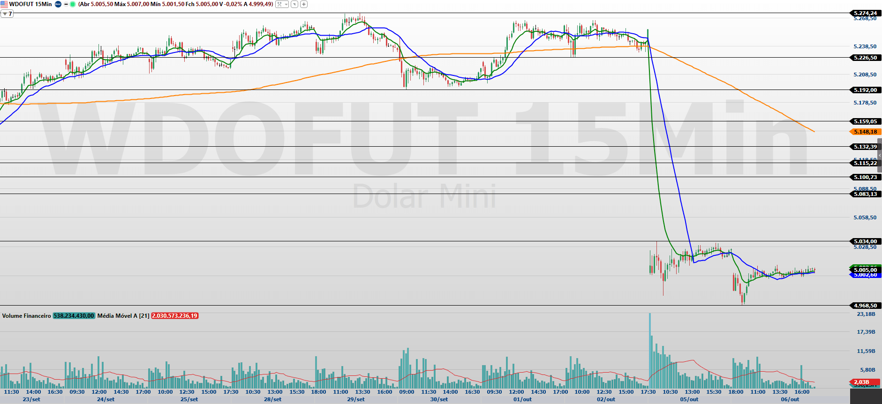The image size is (882, 404).
Task: Click the 05/out date on time axis
Action: 689,399
